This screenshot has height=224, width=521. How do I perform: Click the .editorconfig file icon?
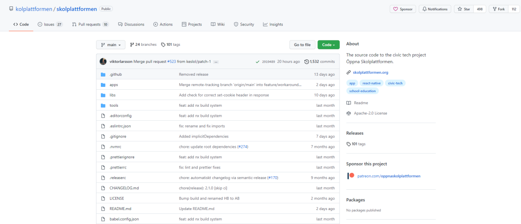click(x=103, y=116)
